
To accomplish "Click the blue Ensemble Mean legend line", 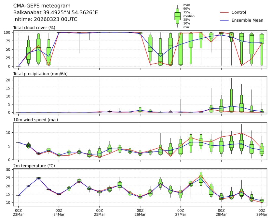I will pyautogui.click(x=225, y=20).
